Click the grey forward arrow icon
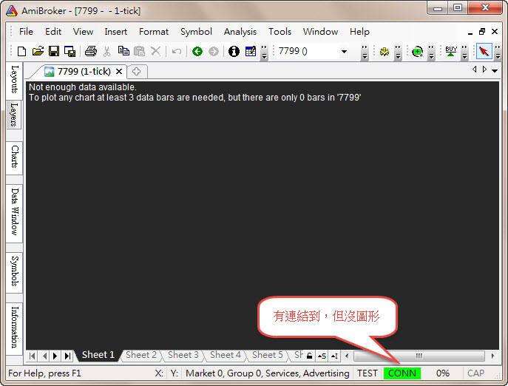The width and height of the screenshot is (508, 386). click(x=214, y=51)
